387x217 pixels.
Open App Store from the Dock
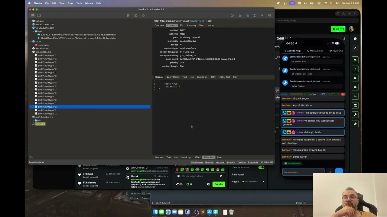209,212
